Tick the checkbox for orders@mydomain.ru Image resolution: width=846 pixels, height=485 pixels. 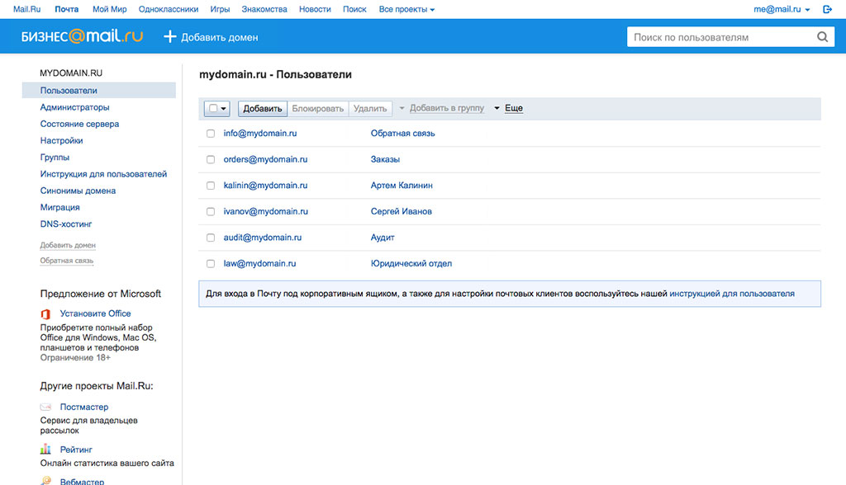click(x=211, y=159)
